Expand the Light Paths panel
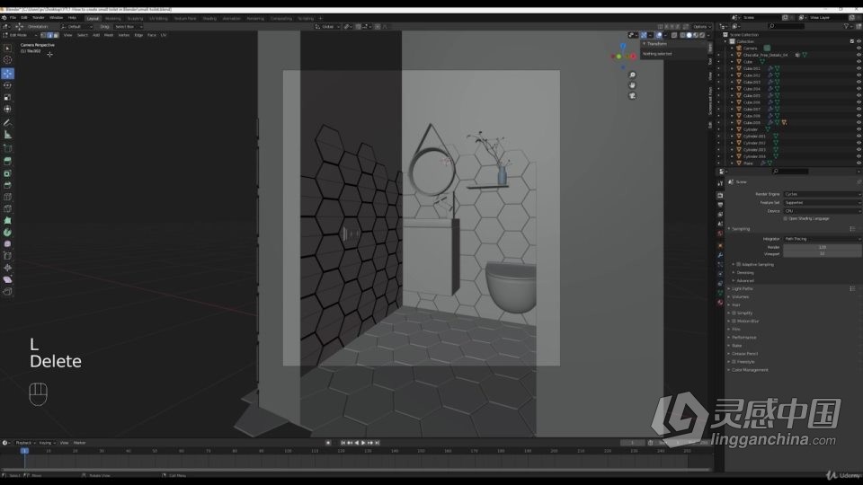 tap(742, 288)
